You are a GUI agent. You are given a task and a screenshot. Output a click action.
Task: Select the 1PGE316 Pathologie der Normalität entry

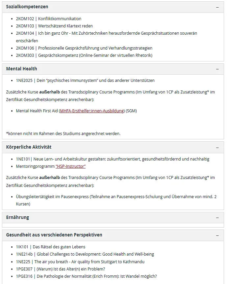point(86,276)
